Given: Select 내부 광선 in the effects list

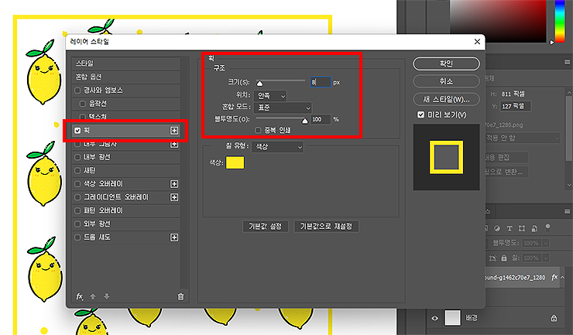Looking at the screenshot, I should tap(97, 157).
